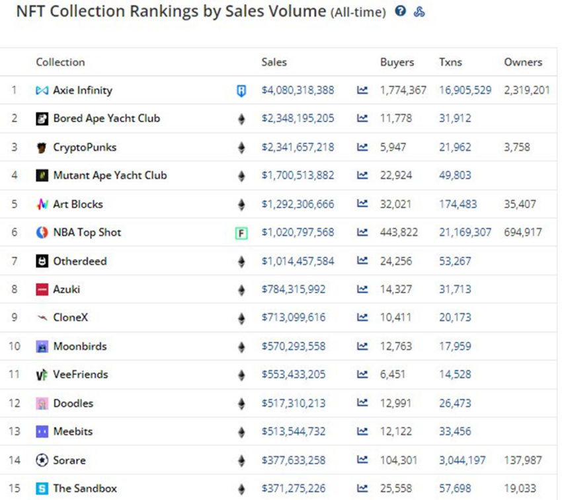This screenshot has width=562, height=500.
Task: Open the Sorare sales chart icon
Action: coord(362,460)
